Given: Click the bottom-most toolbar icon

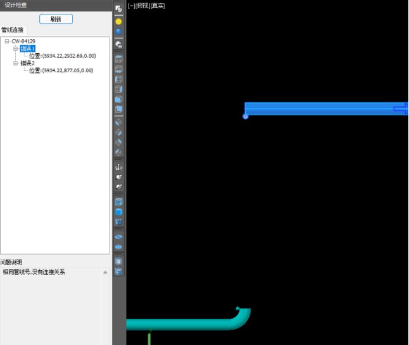Looking at the screenshot, I should pos(119,271).
